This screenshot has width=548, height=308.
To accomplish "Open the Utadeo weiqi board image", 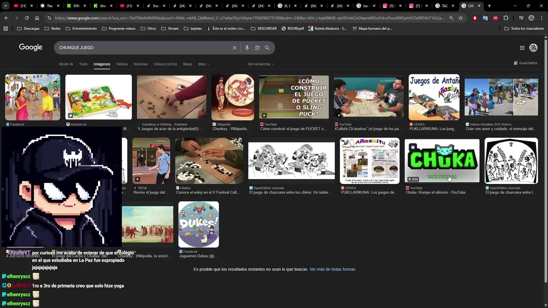I will coord(209,160).
